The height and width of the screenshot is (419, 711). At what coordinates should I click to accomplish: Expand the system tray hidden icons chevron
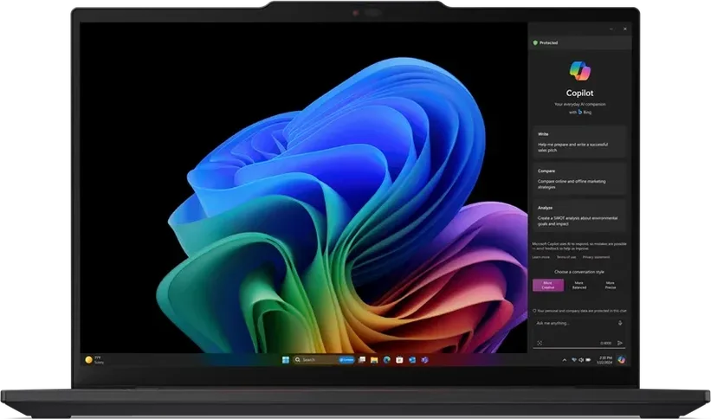click(x=565, y=359)
